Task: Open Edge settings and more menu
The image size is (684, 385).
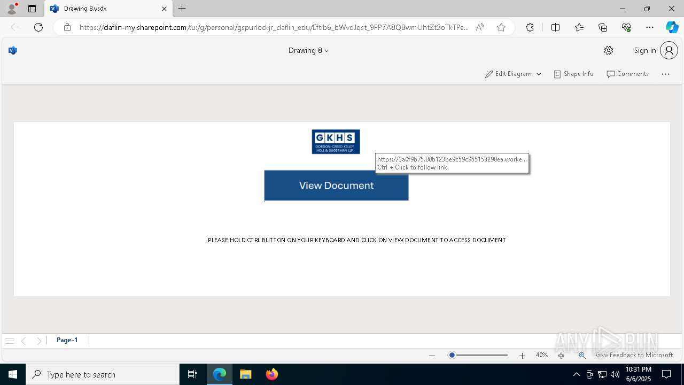Action: 650,27
